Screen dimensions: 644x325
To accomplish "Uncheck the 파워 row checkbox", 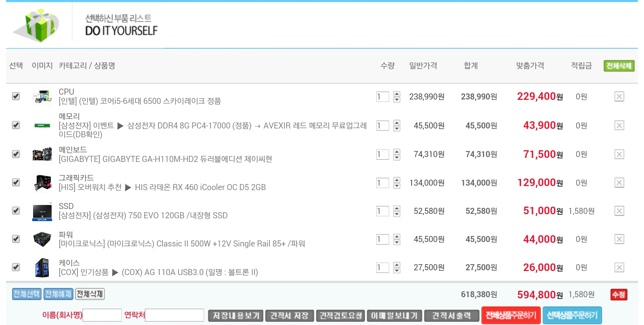I will tap(16, 239).
